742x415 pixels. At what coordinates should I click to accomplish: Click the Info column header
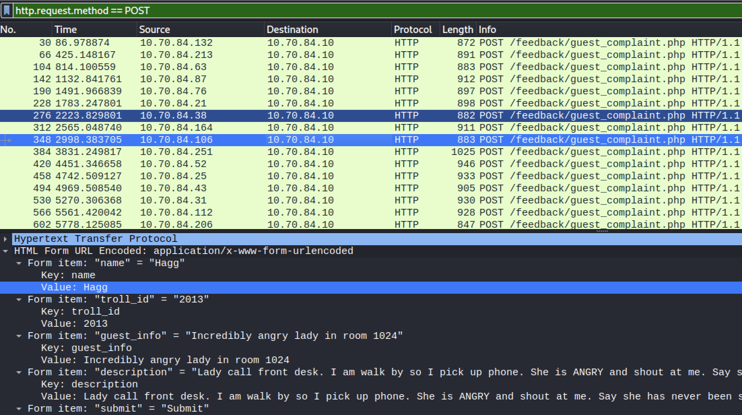[487, 30]
